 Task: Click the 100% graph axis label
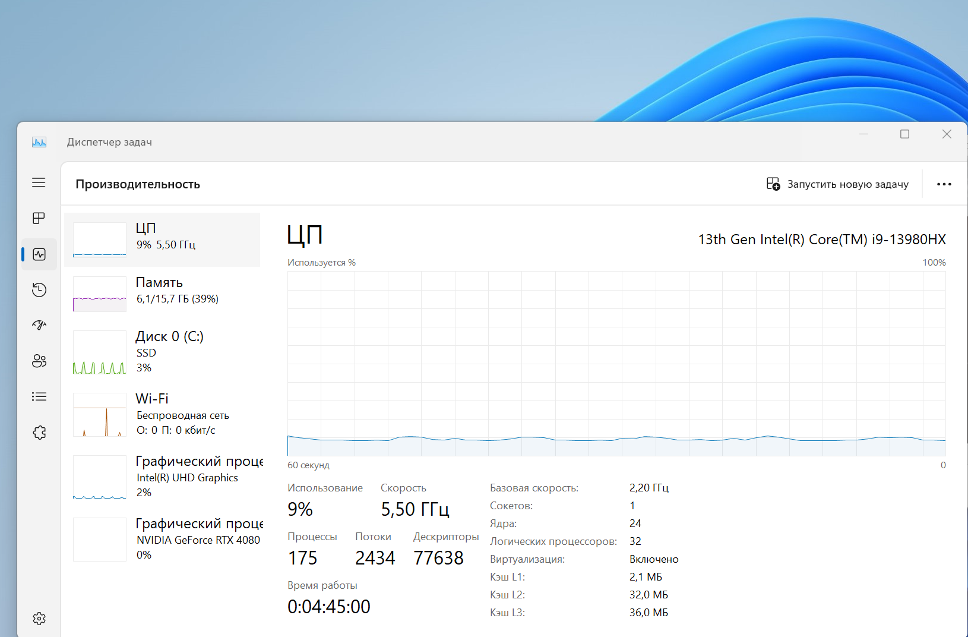coord(934,262)
